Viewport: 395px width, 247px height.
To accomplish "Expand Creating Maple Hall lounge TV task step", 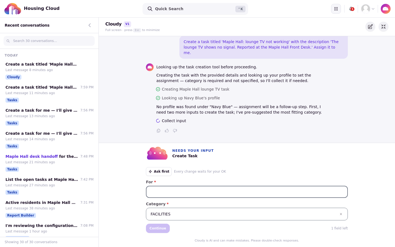I will [x=193, y=89].
